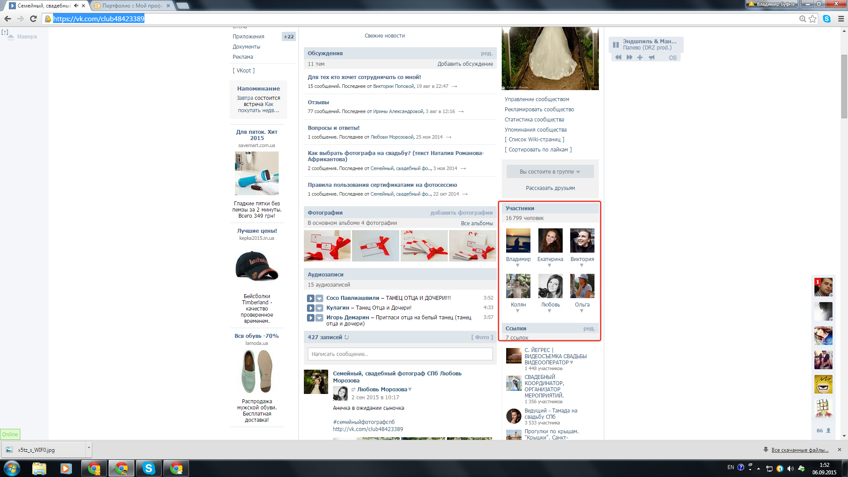This screenshot has width=848, height=477.
Task: Open the dropdown arrow beside the Кулагин track
Action: click(x=319, y=308)
